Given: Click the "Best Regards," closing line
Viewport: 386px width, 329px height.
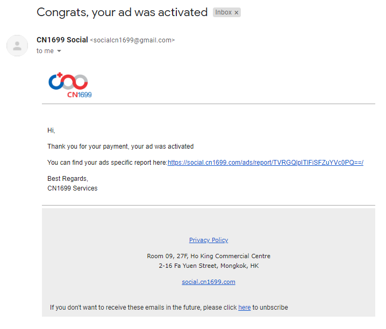Looking at the screenshot, I should tap(67, 179).
